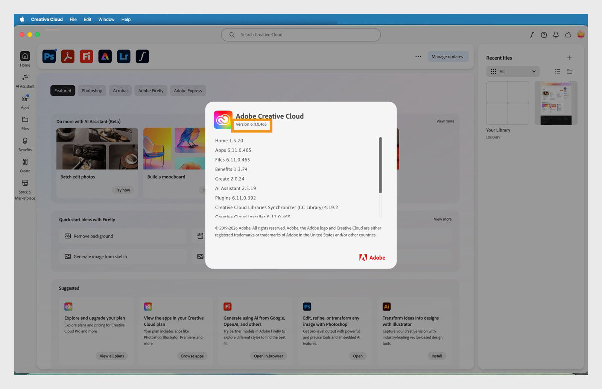This screenshot has width=602, height=389.
Task: Expand the All filter dropdown in Recent files
Action: click(x=513, y=71)
